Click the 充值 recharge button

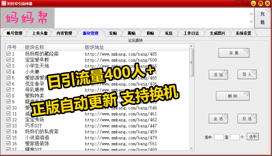(x=262, y=18)
